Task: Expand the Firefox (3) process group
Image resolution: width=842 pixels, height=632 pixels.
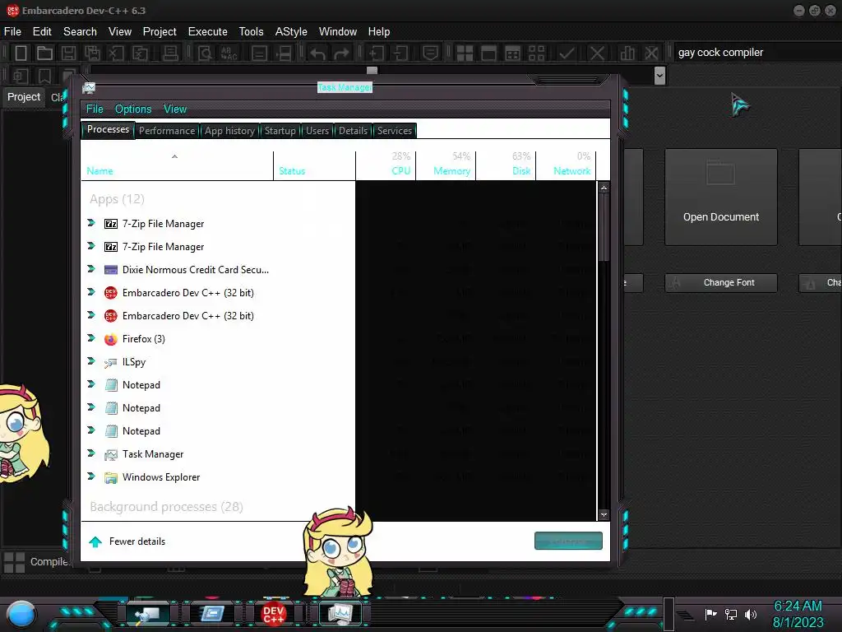Action: [91, 338]
